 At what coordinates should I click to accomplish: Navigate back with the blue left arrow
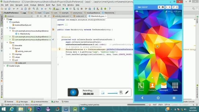coord(42,9)
